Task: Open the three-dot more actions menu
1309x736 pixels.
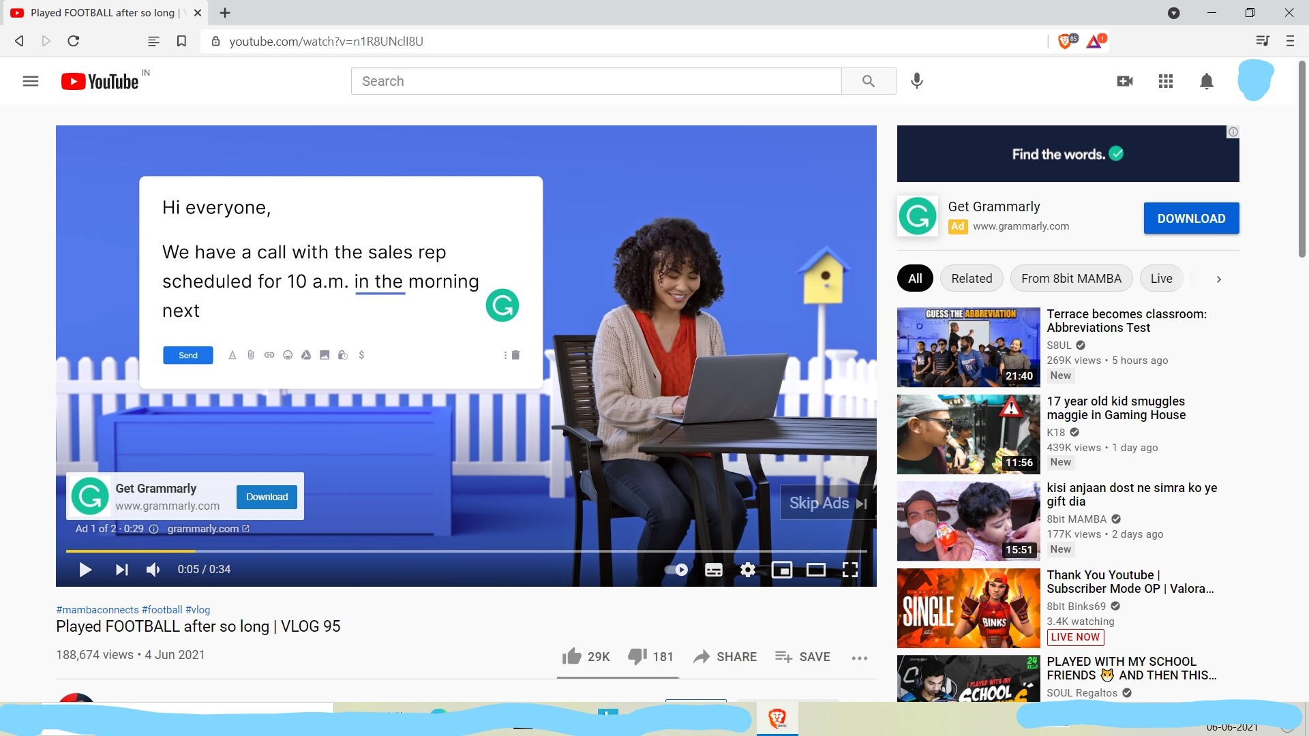Action: point(859,658)
